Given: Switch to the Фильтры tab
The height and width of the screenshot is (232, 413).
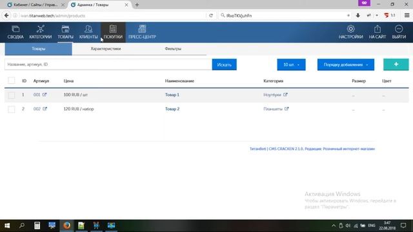Looking at the screenshot, I should pos(173,49).
